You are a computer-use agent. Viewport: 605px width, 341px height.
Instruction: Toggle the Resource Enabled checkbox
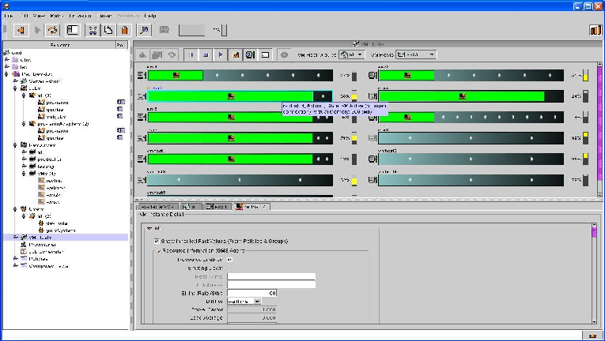tap(229, 260)
